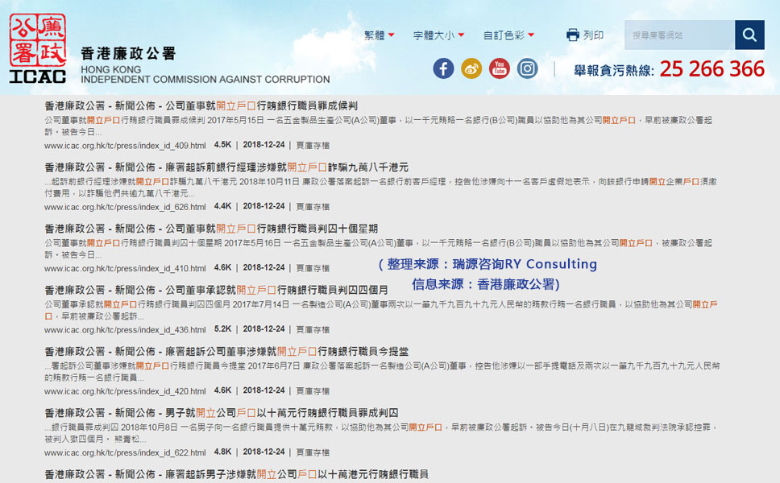Image resolution: width=780 pixels, height=483 pixels.
Task: Click the 香港廉政公署 site title text
Action: (x=128, y=54)
